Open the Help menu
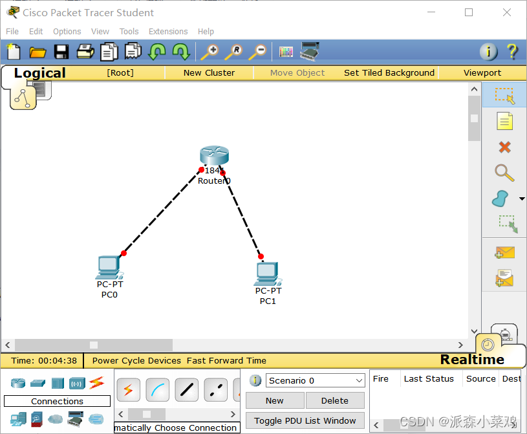 206,31
